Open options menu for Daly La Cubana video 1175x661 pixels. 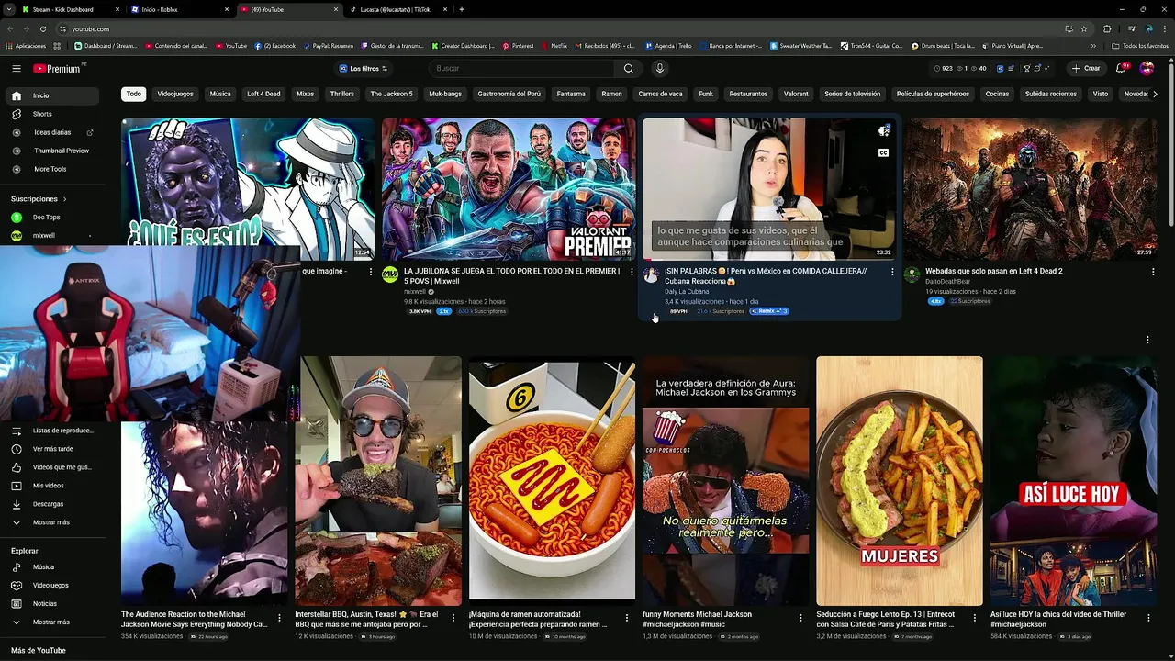click(892, 272)
